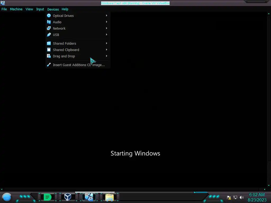271x203 pixels.
Task: Click the Audio icon in Devices menu
Action: tap(49, 22)
